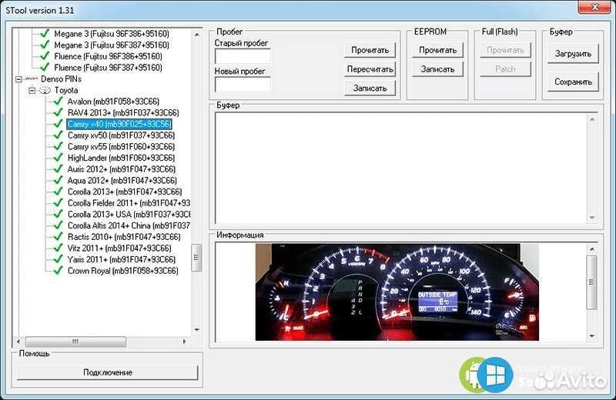Pick Aqua 2012+ in the tree
616x400 pixels.
[122, 181]
